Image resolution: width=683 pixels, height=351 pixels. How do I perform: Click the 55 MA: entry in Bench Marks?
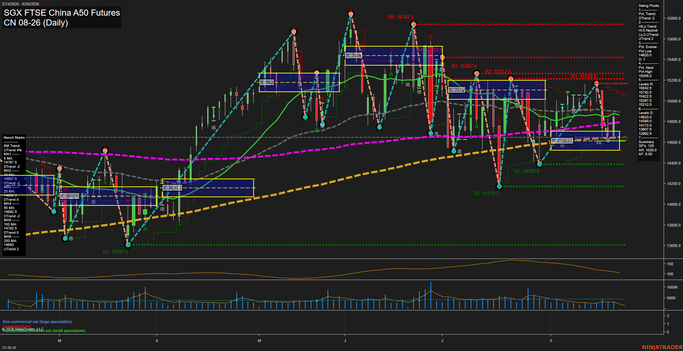tap(9, 208)
